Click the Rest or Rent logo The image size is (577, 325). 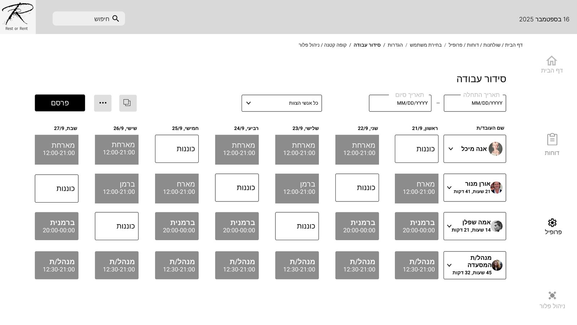(17, 17)
